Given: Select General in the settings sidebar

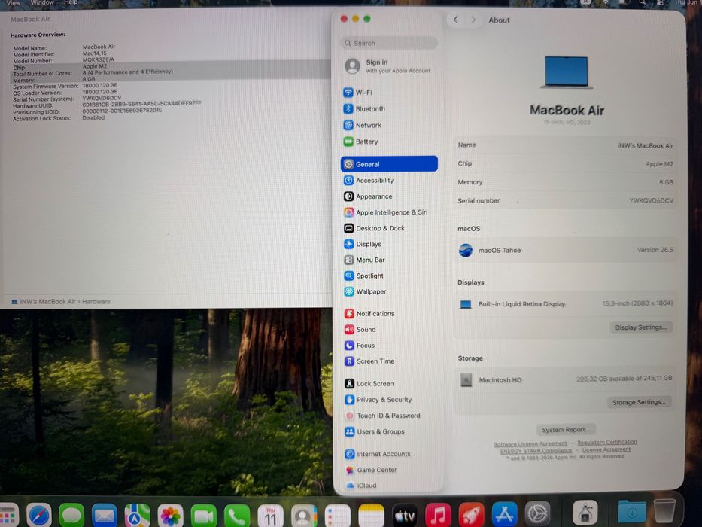Looking at the screenshot, I should pyautogui.click(x=389, y=164).
